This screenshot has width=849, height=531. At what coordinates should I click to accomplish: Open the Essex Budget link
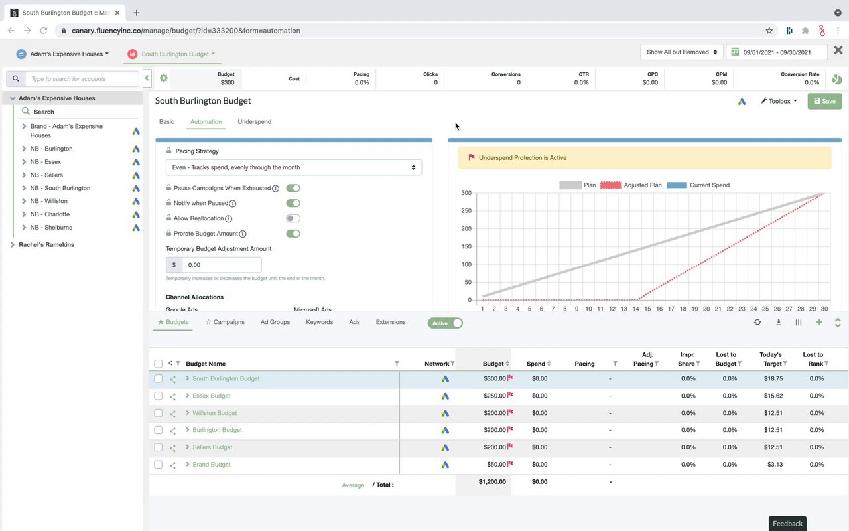click(x=212, y=396)
